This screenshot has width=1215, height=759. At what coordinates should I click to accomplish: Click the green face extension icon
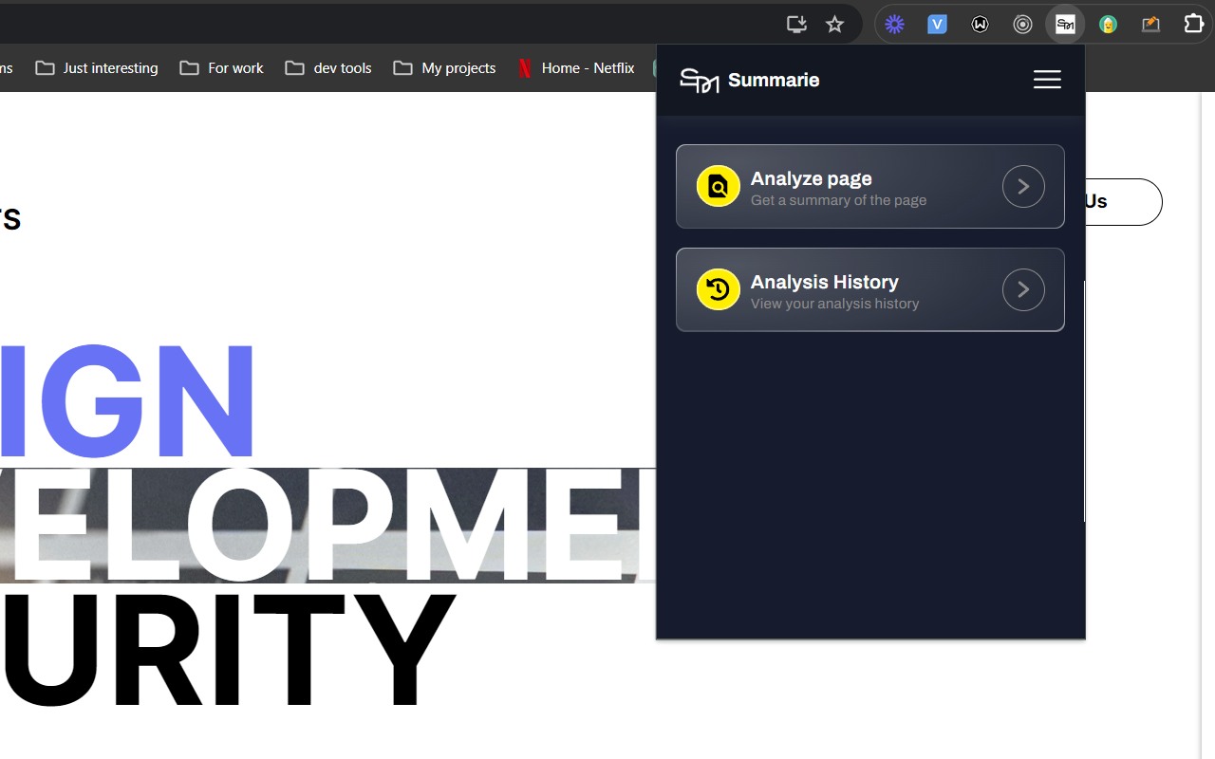(1108, 25)
